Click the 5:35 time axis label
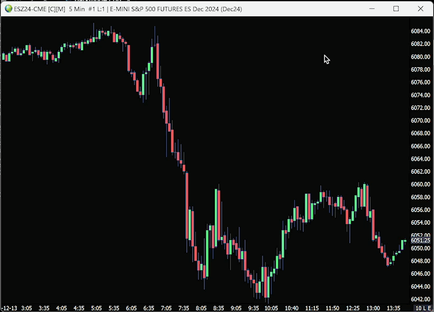 point(114,308)
